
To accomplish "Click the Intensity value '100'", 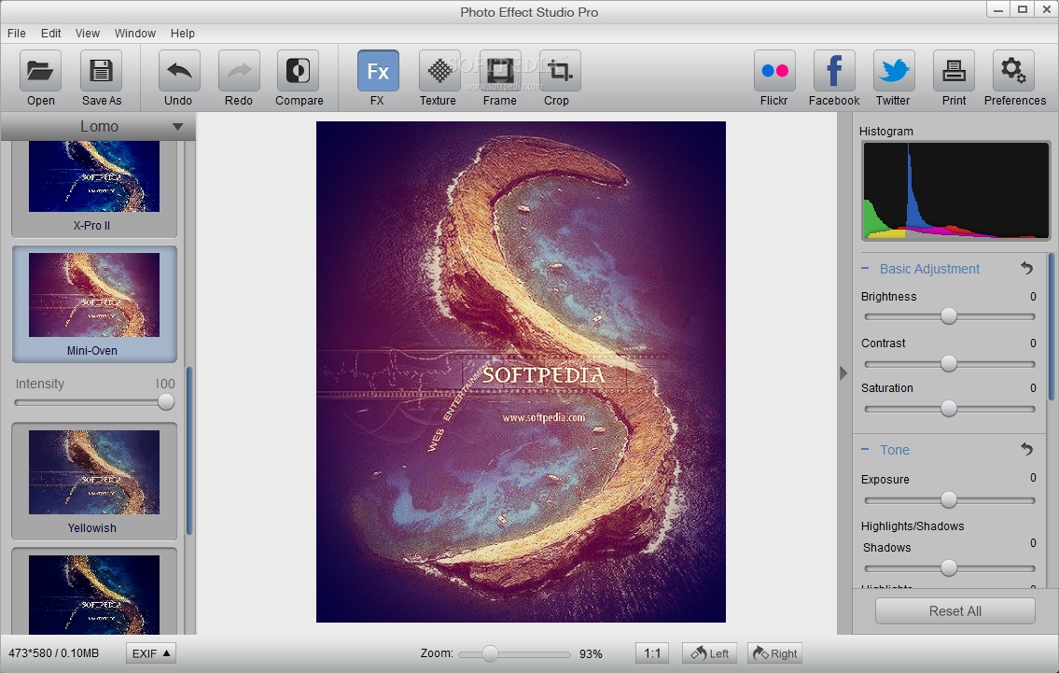I will (x=165, y=384).
